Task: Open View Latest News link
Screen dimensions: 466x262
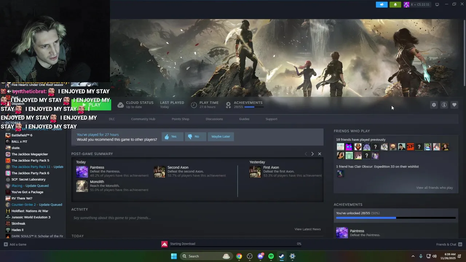Action: coord(308,229)
